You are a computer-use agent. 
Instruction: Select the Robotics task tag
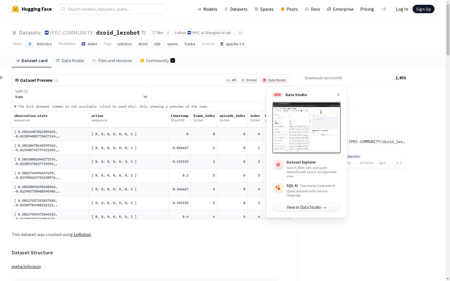click(x=40, y=44)
